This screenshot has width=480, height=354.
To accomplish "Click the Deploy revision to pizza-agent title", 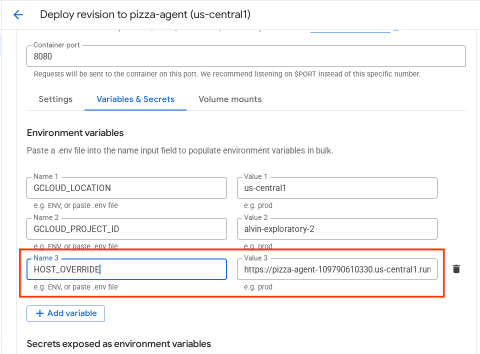I will tap(145, 14).
